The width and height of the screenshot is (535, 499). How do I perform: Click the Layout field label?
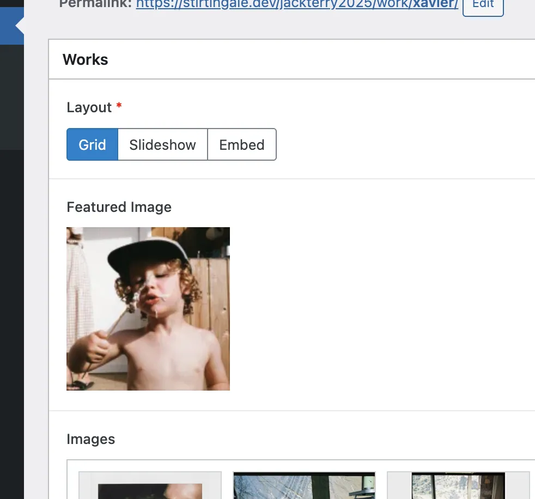(x=89, y=107)
